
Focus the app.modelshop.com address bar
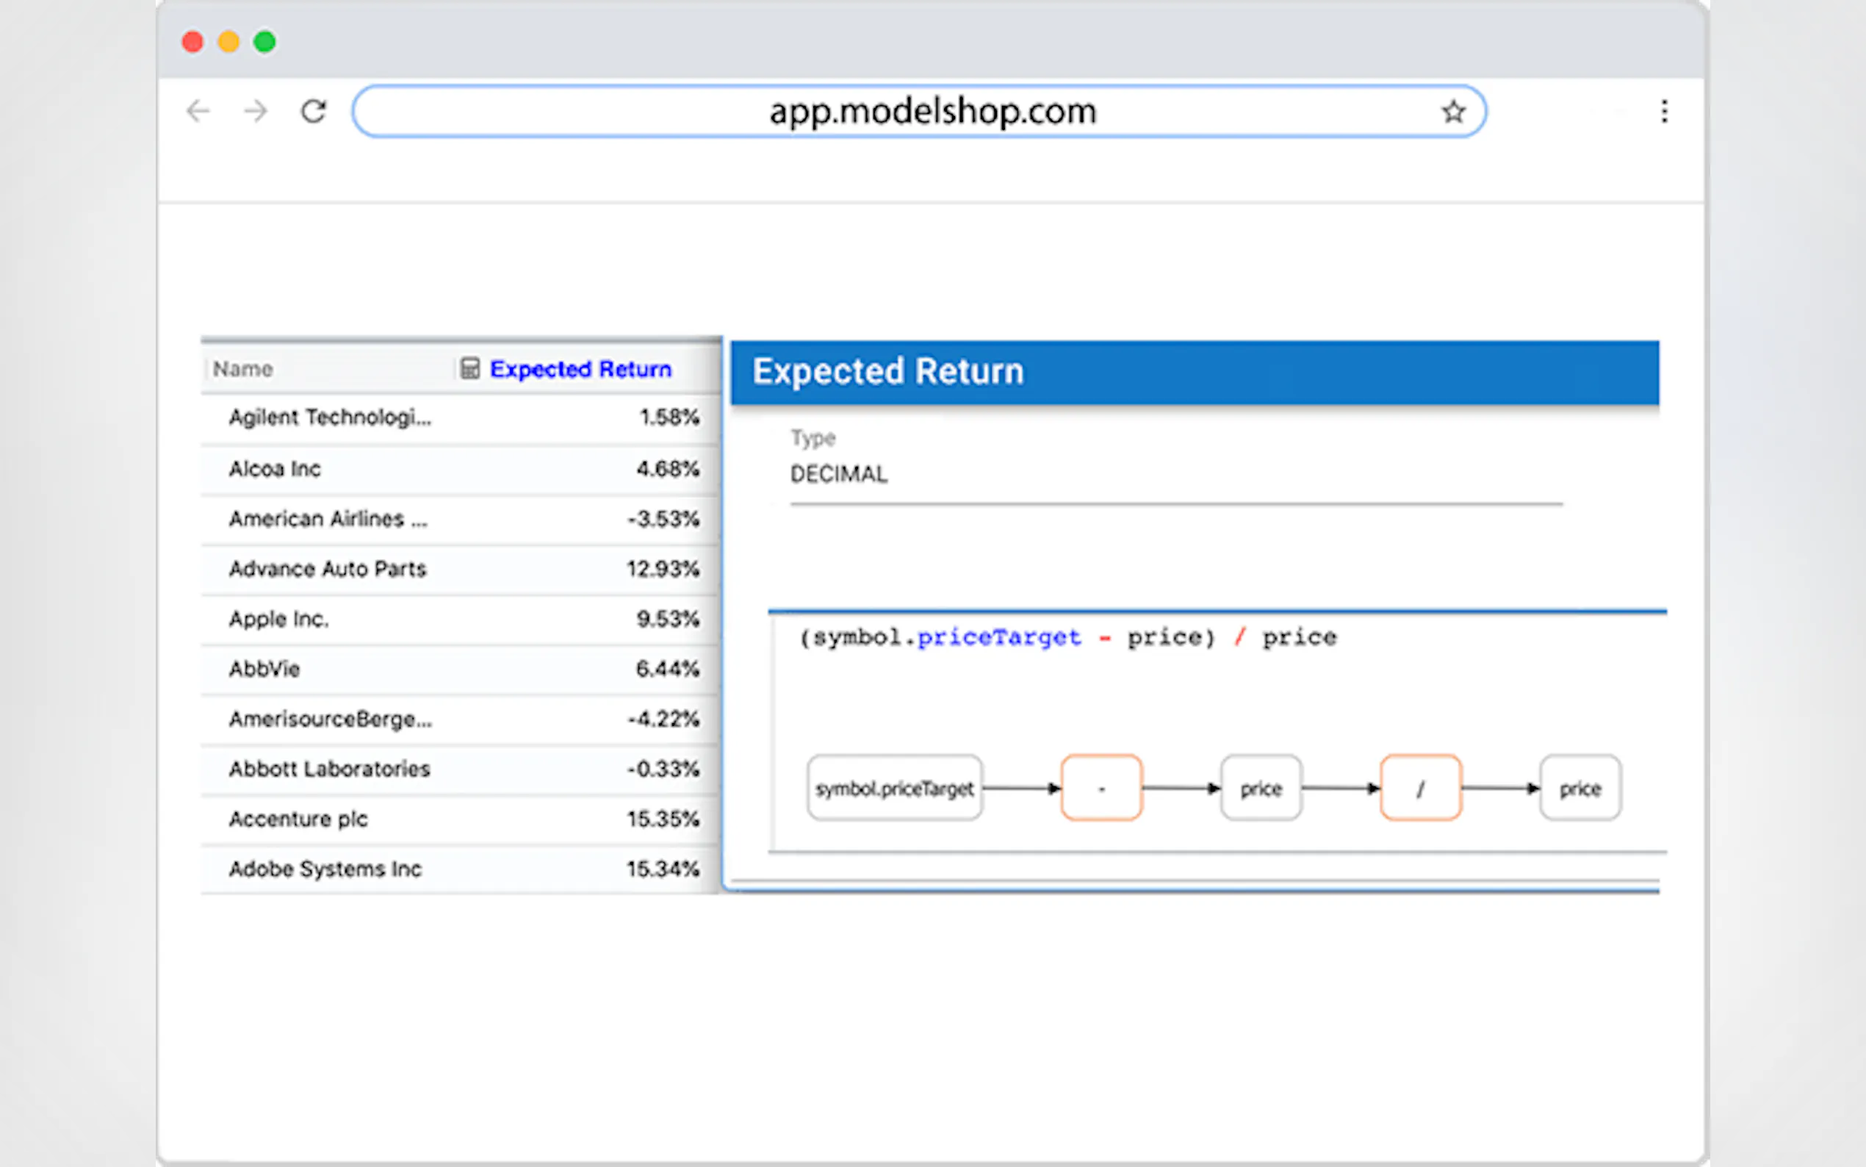(x=918, y=112)
